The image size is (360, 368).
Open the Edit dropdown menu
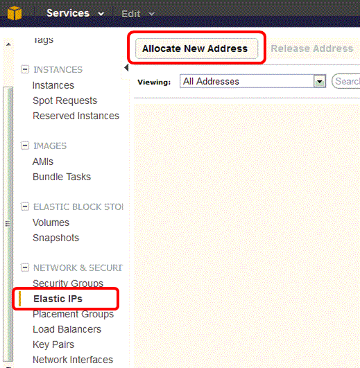click(x=138, y=14)
